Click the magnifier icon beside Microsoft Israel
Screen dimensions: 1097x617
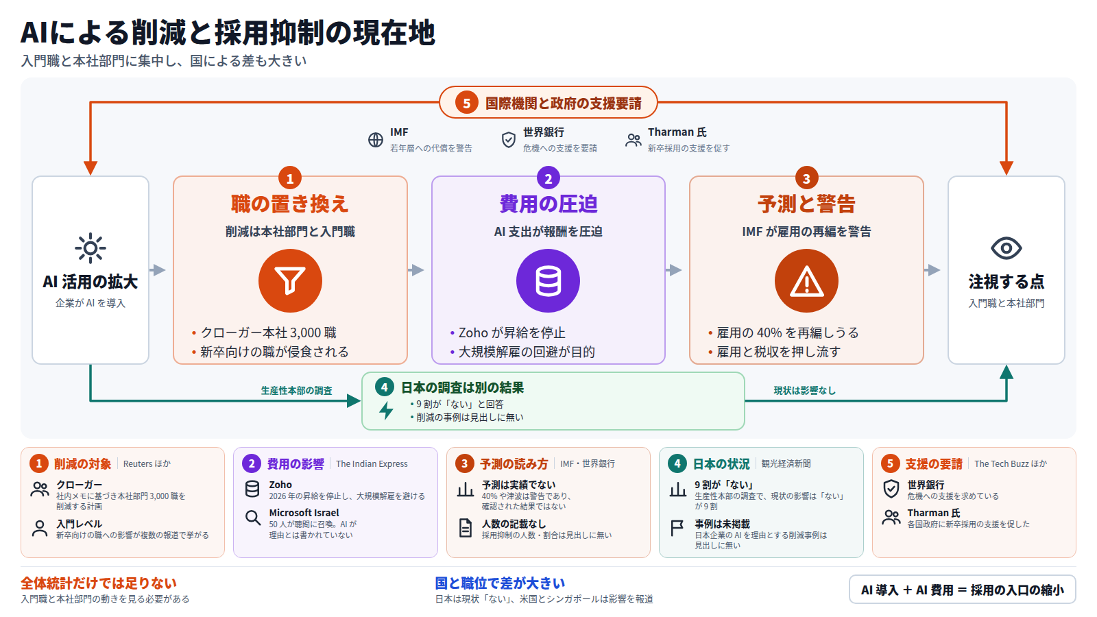[252, 518]
